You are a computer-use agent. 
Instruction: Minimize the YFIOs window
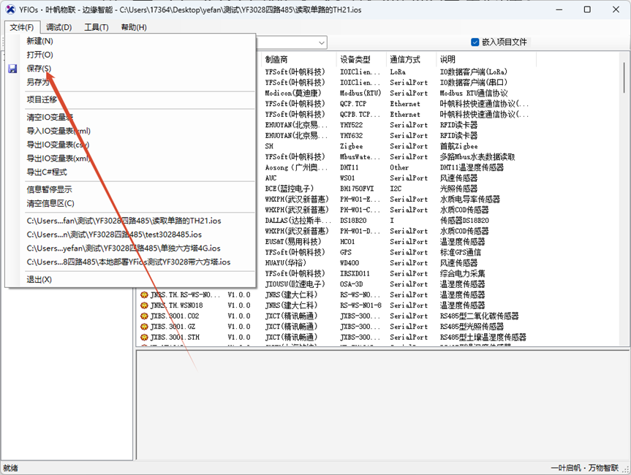click(x=559, y=9)
